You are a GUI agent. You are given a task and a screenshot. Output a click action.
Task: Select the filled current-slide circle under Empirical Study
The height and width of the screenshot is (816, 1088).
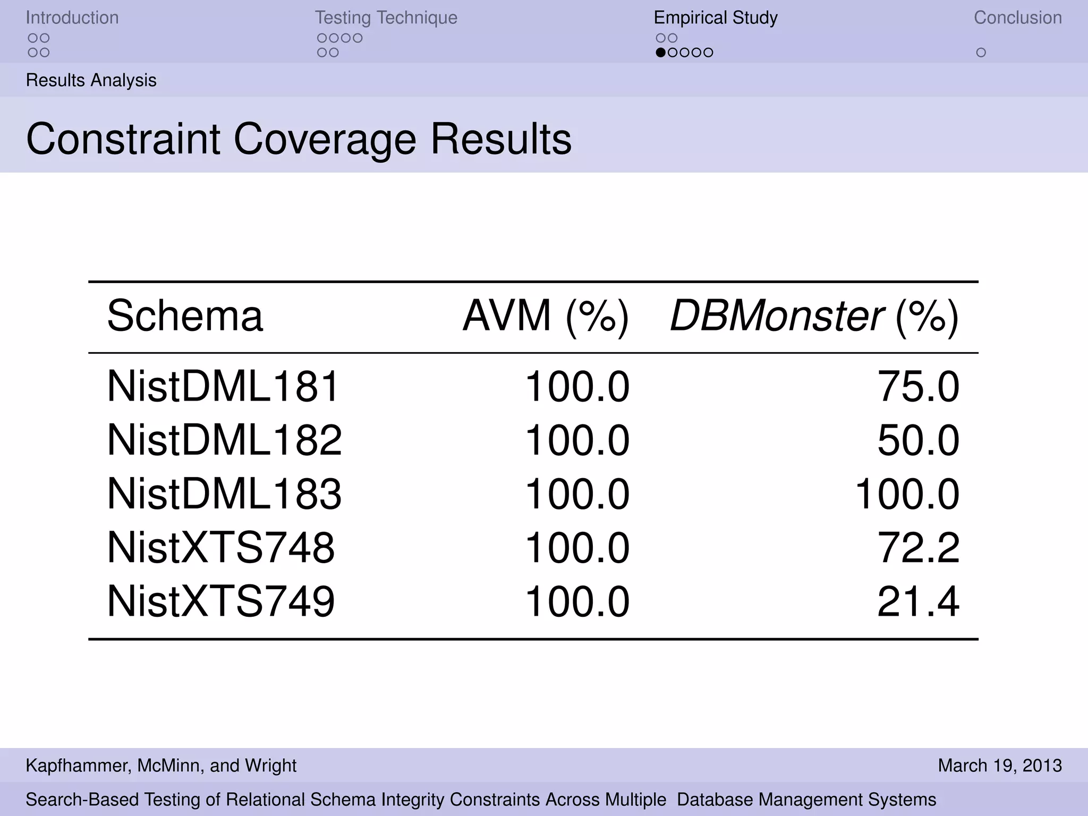click(x=661, y=53)
